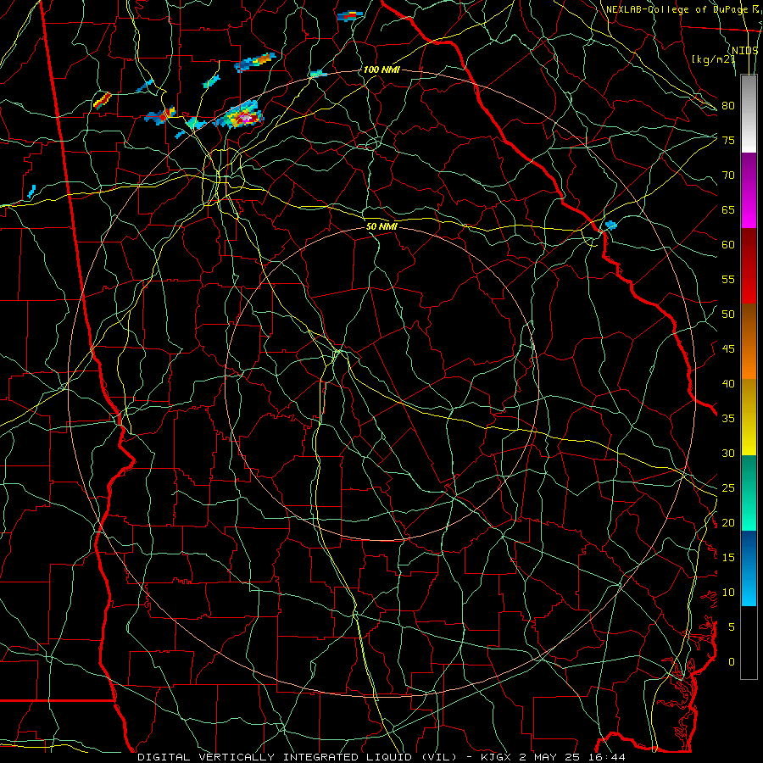Click the small red-core echo at the top edge
The height and width of the screenshot is (763, 763).
(x=350, y=15)
